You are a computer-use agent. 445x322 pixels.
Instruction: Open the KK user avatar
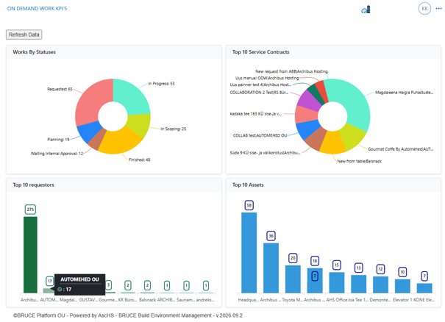point(424,9)
